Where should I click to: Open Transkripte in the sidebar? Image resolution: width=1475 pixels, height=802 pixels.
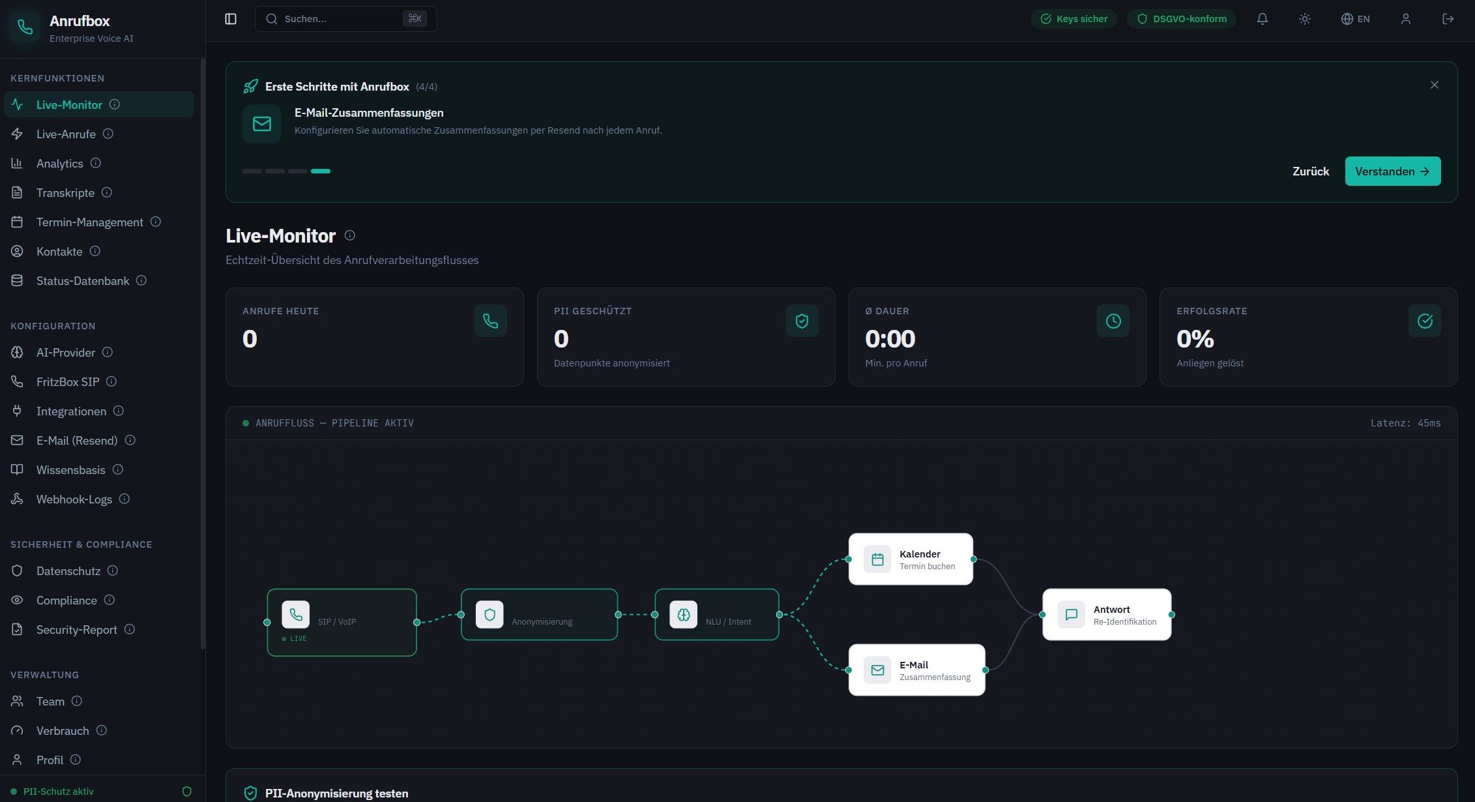click(99, 192)
